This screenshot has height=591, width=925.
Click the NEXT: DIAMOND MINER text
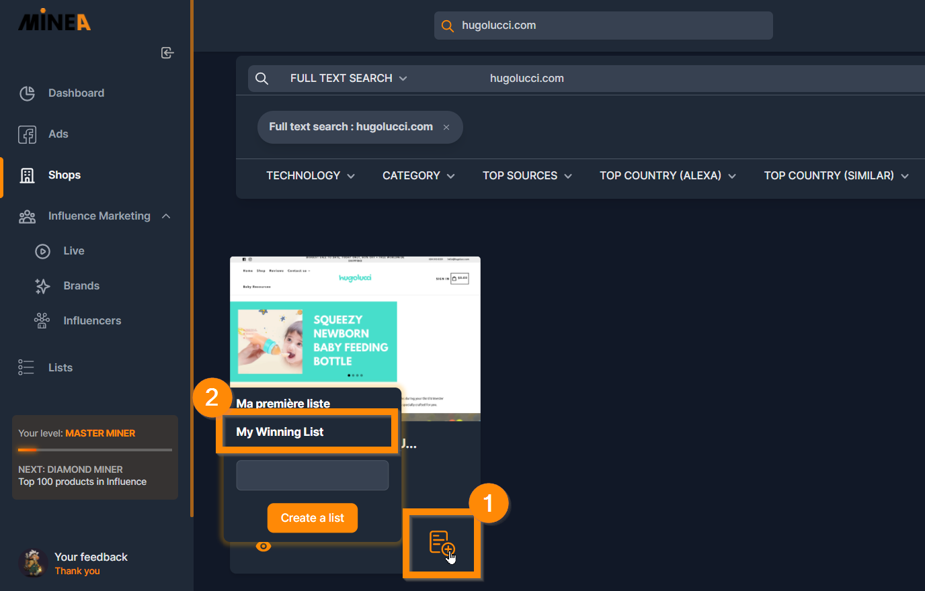[x=71, y=469]
